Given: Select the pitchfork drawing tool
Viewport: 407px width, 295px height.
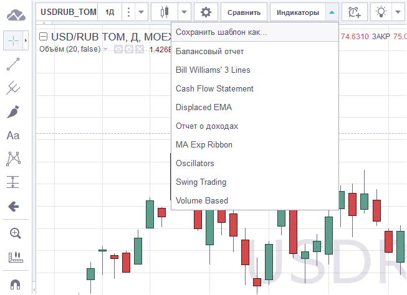Looking at the screenshot, I should click(13, 88).
